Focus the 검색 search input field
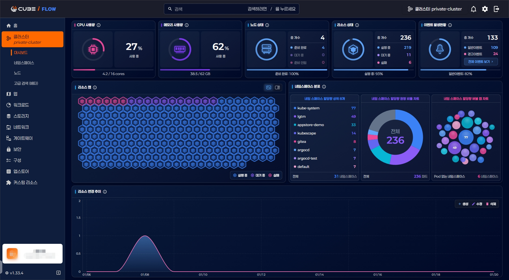 point(232,9)
